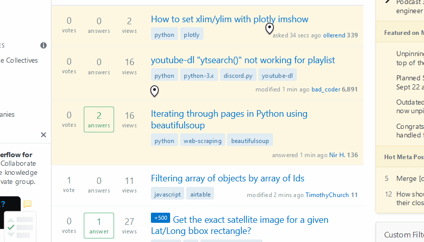Open the Custom Filters panel
424x242 pixels.
(x=404, y=234)
